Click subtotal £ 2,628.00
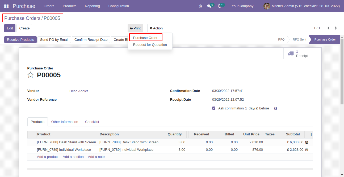 coord(295,150)
